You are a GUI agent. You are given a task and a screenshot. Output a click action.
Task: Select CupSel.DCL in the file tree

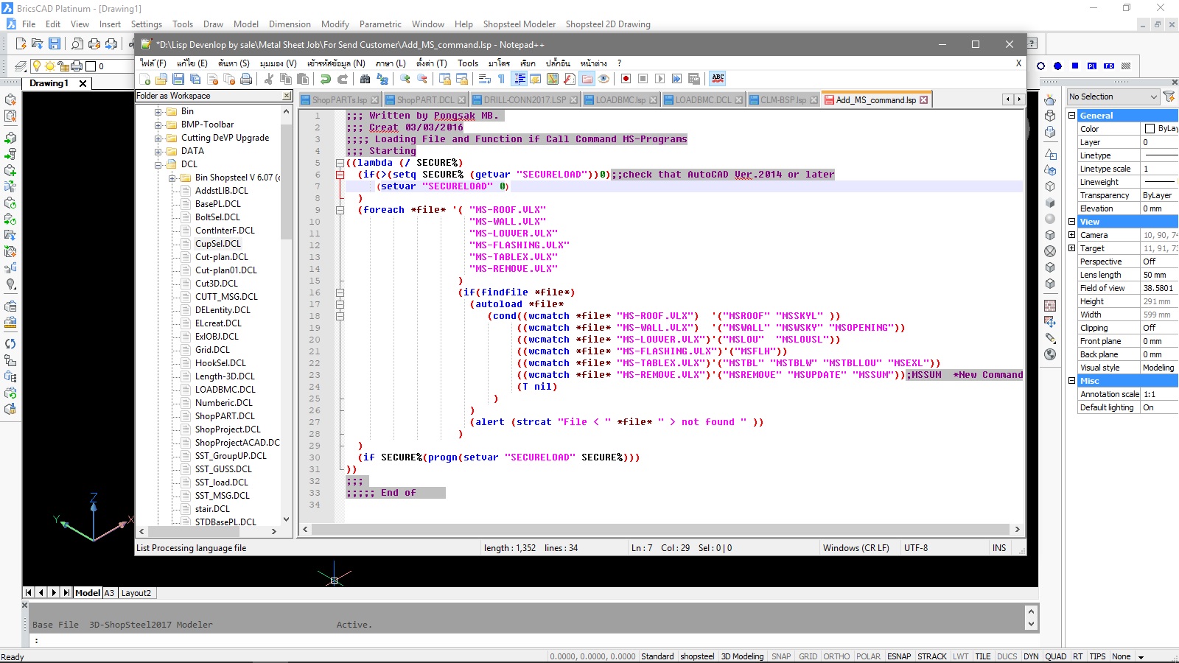[x=218, y=244]
